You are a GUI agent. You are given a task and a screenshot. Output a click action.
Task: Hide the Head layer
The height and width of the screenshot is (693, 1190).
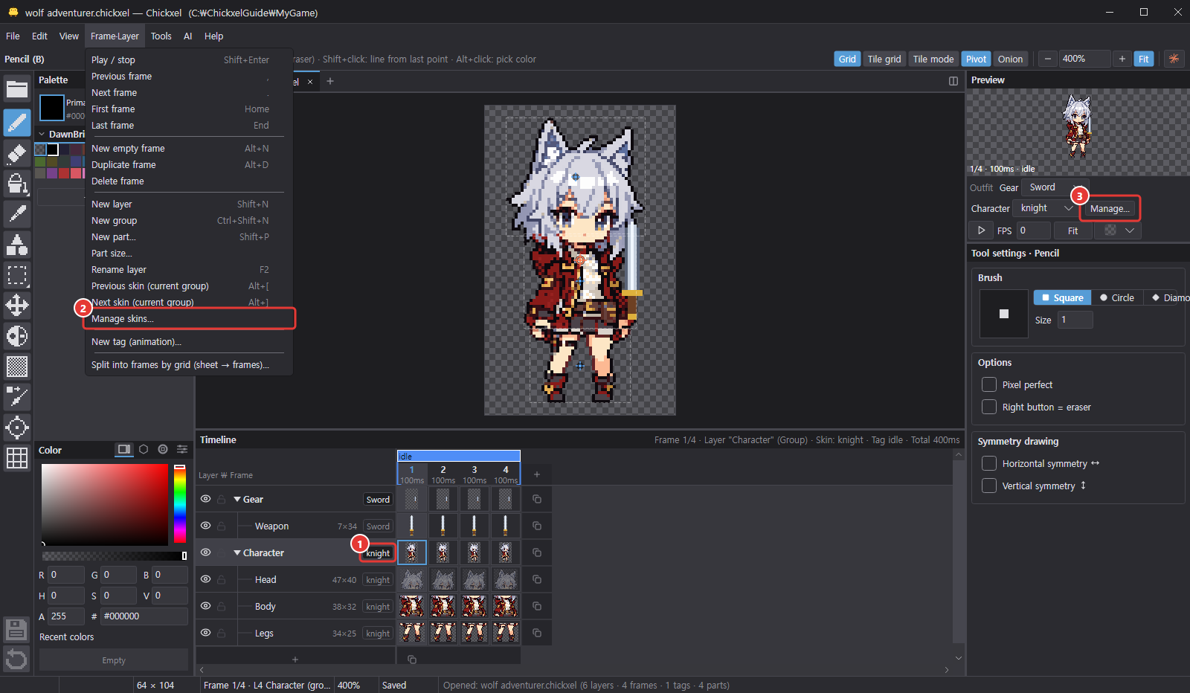pyautogui.click(x=206, y=579)
